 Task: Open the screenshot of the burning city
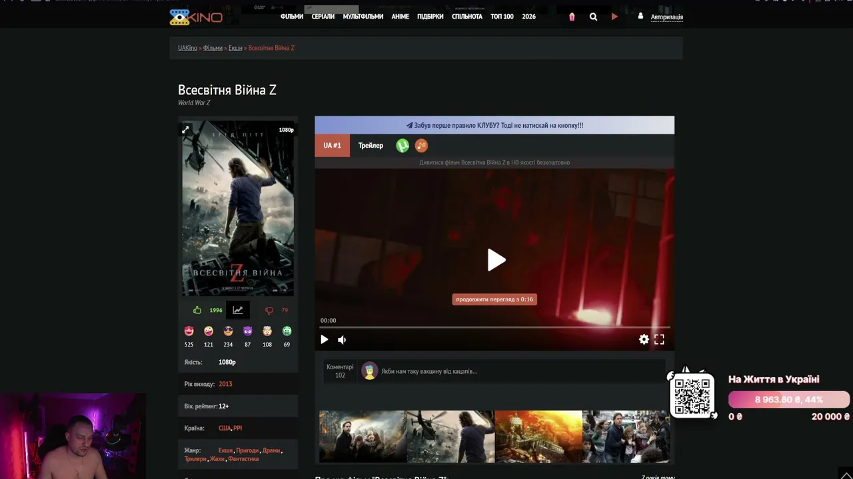[x=538, y=436]
